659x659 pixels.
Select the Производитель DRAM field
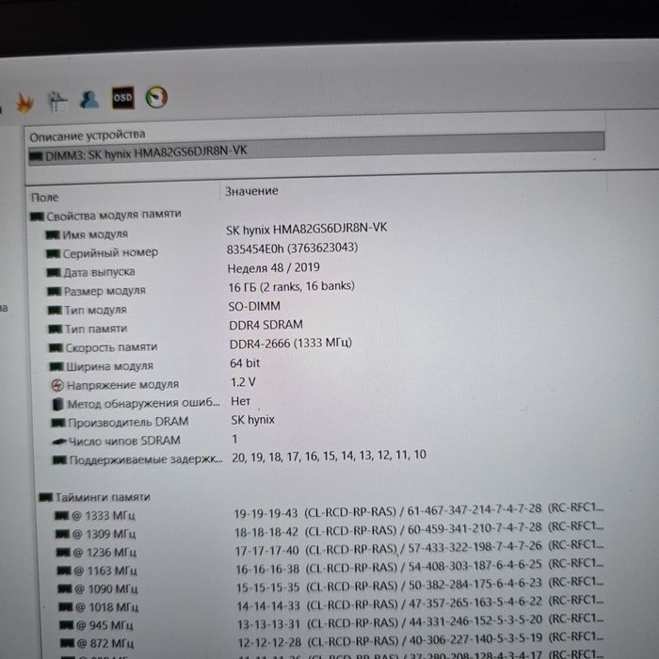[x=121, y=422]
